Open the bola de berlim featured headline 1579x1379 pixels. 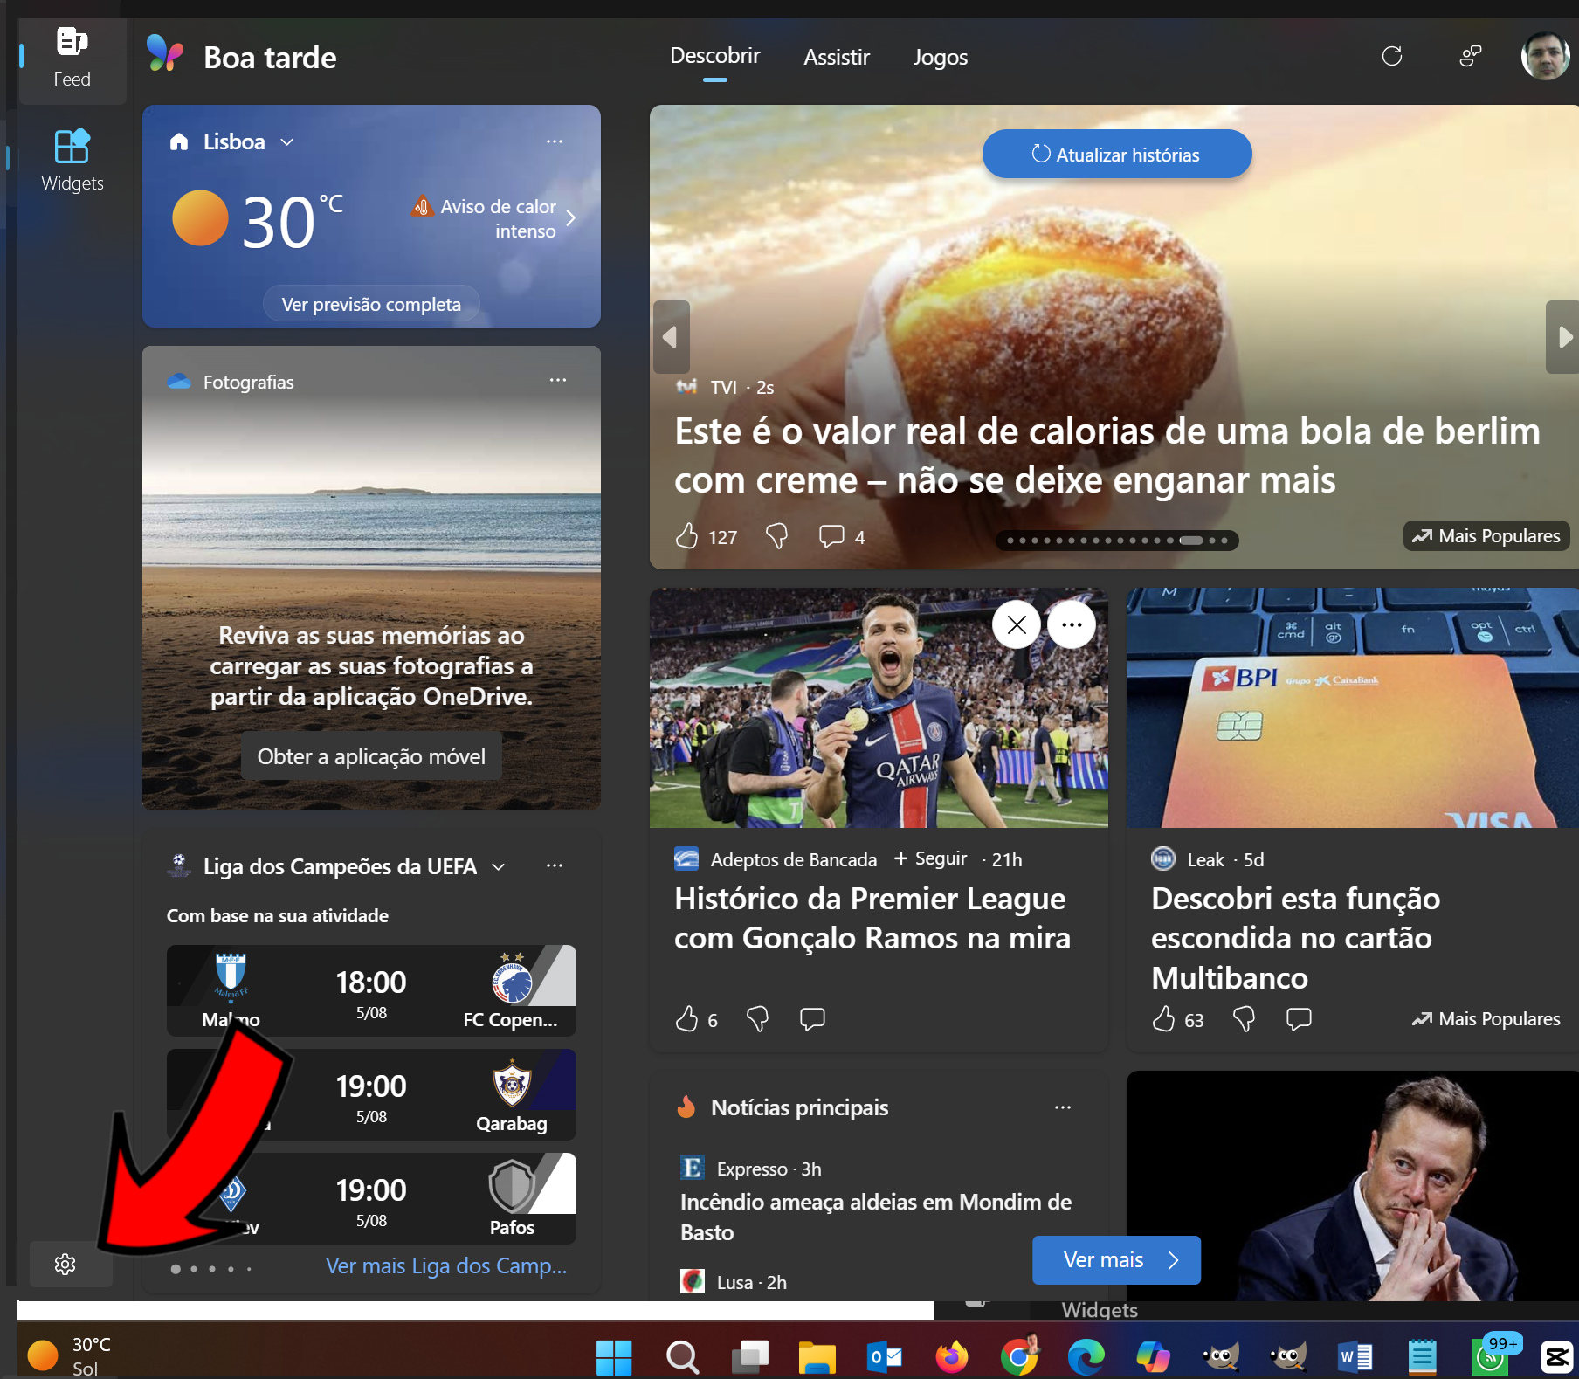tap(1107, 456)
